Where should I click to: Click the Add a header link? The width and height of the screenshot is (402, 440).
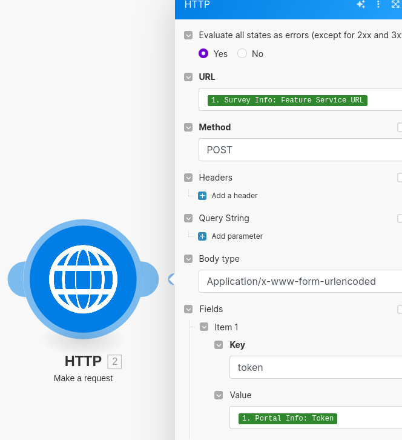(x=234, y=196)
